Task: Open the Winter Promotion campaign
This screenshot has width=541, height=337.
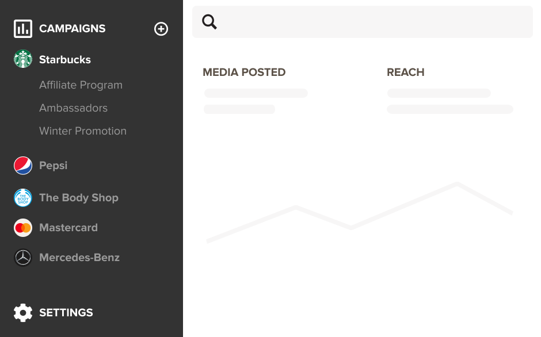Action: coord(83,131)
